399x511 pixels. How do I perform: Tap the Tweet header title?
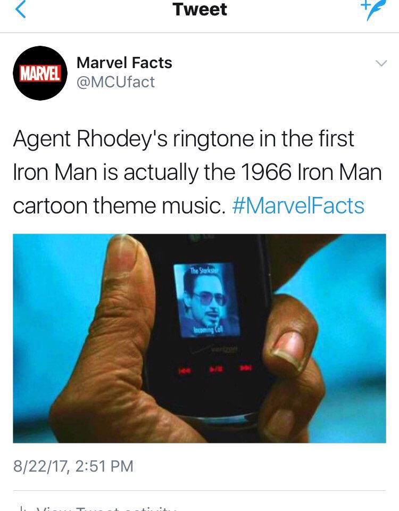199,9
